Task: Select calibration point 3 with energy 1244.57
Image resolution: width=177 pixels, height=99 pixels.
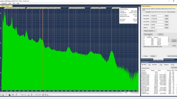Action: [x=156, y=42]
